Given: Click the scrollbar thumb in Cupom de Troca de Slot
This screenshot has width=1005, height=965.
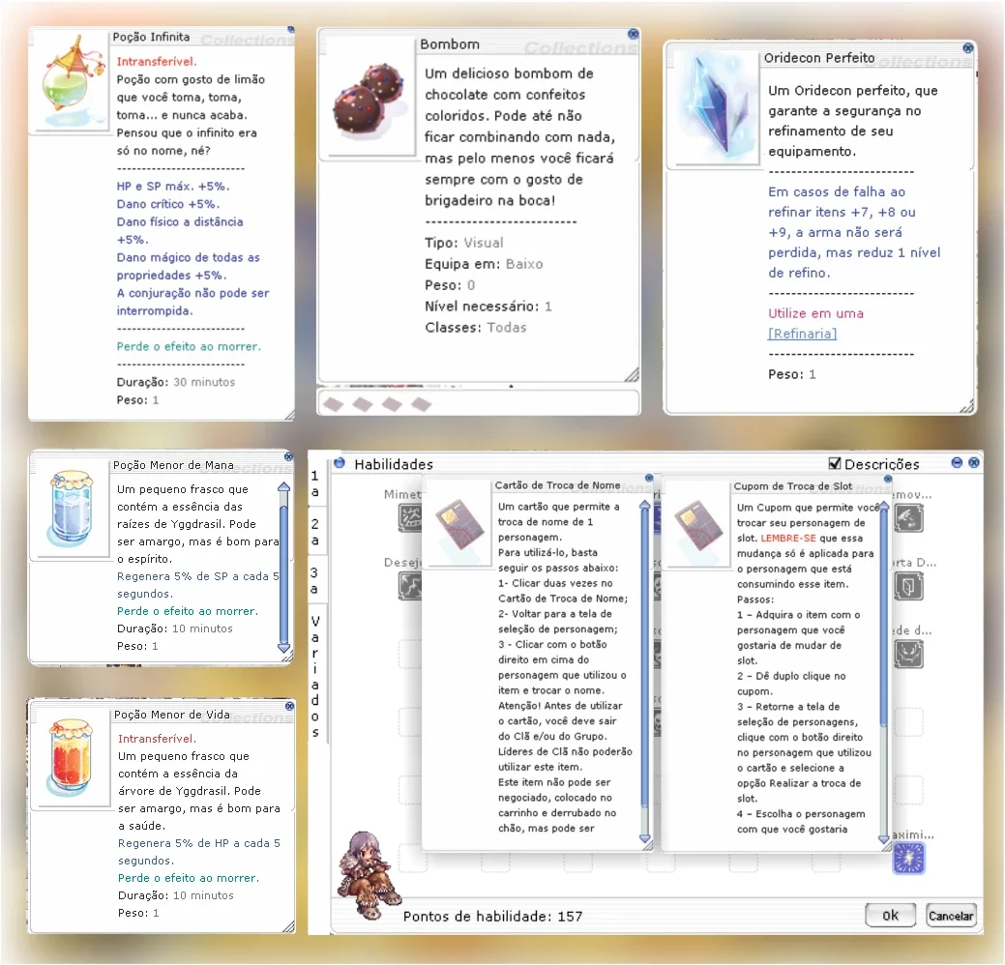Looking at the screenshot, I should [884, 618].
